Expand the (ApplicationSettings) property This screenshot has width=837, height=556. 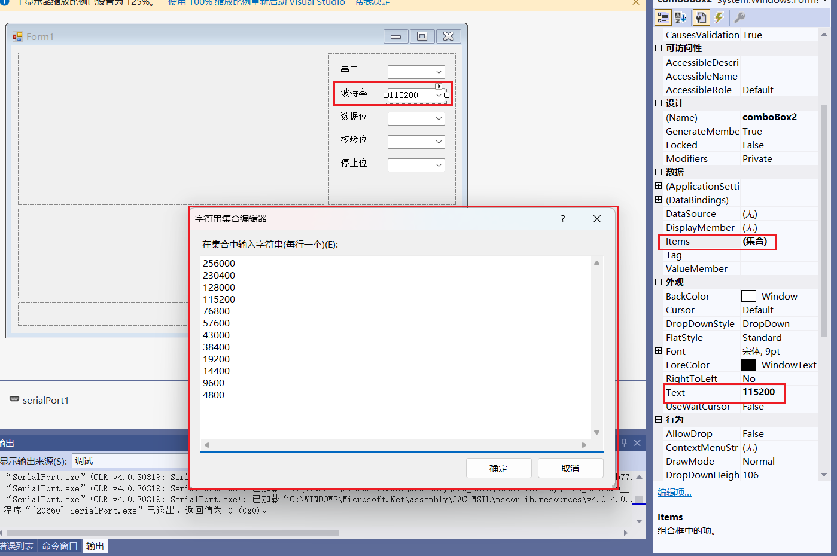tap(658, 186)
